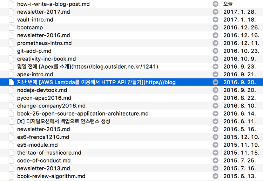Click the arrow icon for newsletter-2013.md
Image resolution: width=263 pixels, height=181 pixels.
(x=215, y=168)
